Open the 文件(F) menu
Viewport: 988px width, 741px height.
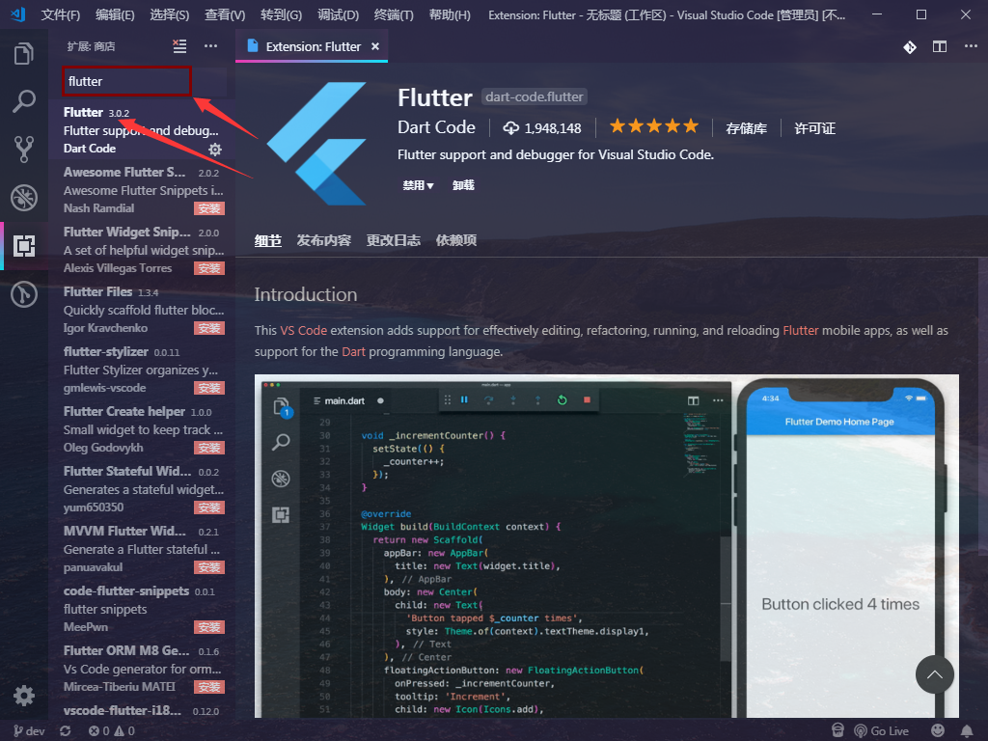(x=61, y=14)
